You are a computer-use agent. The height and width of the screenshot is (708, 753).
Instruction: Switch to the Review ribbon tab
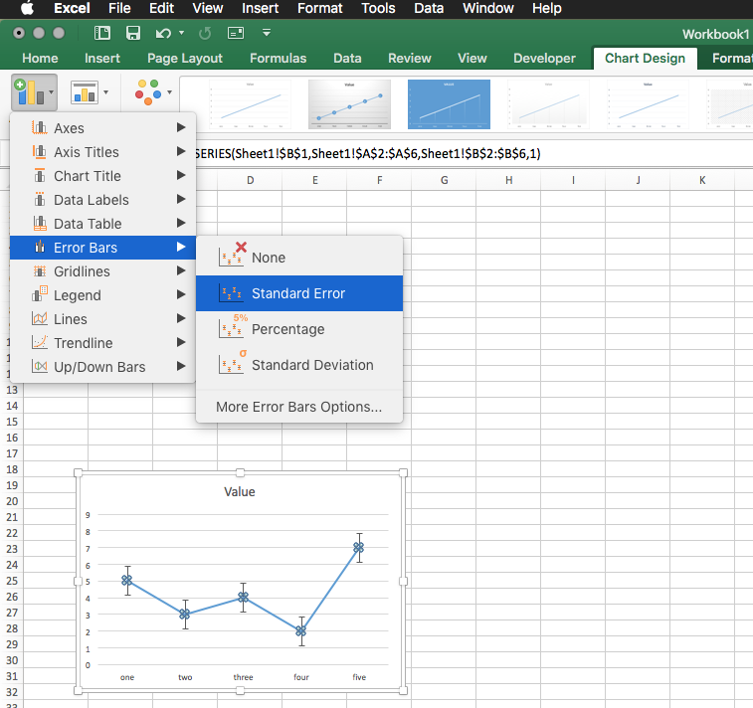point(410,58)
